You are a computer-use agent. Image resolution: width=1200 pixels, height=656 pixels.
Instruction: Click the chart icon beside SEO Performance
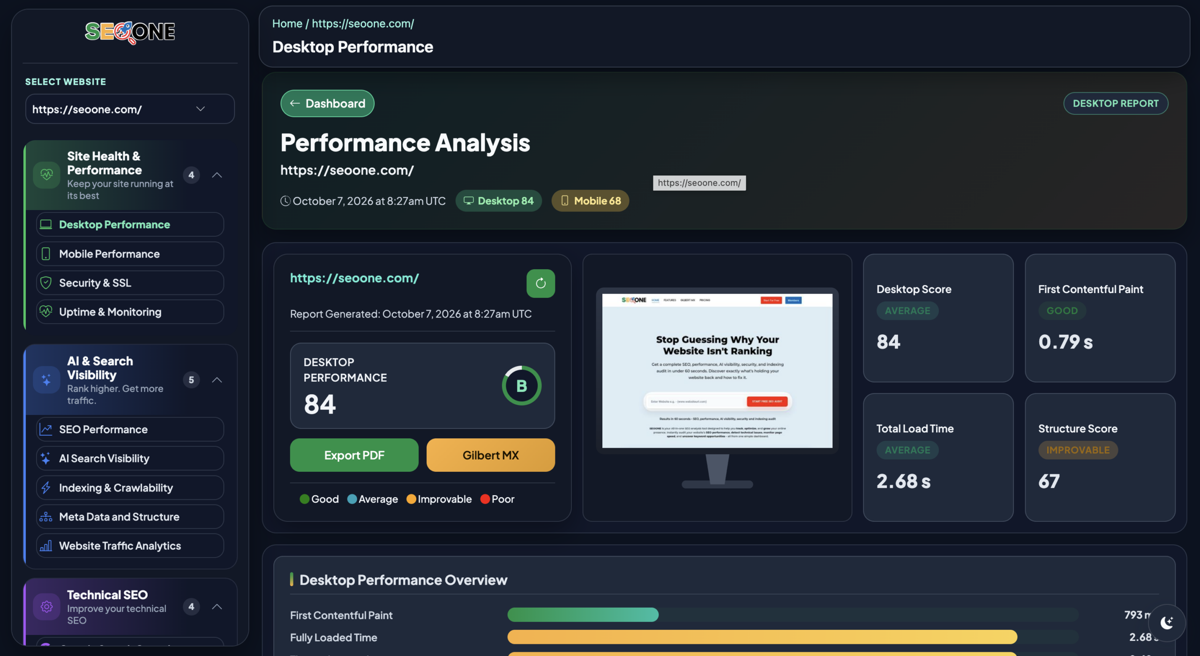point(46,429)
